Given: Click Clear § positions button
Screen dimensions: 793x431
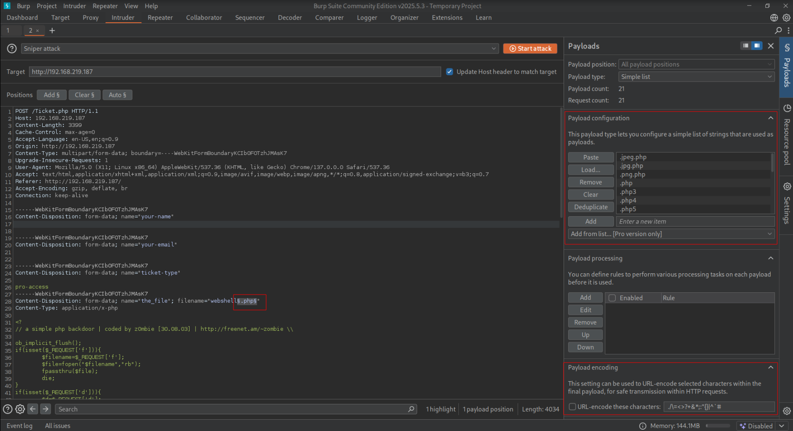Looking at the screenshot, I should tap(84, 95).
